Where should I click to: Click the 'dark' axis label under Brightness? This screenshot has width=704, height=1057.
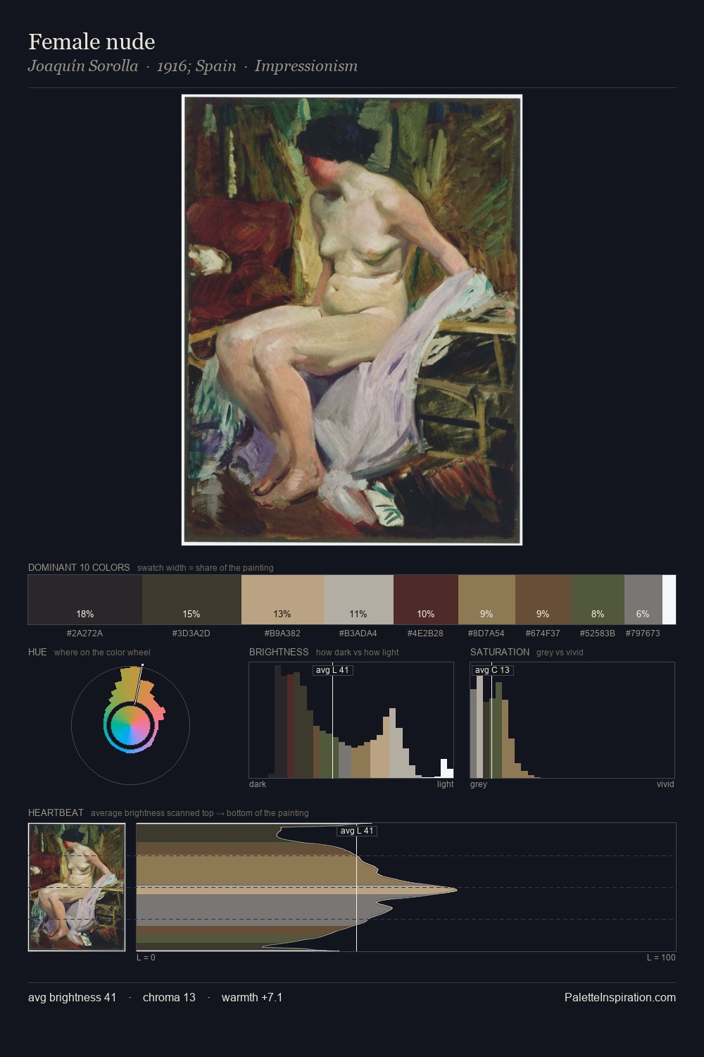click(x=258, y=784)
